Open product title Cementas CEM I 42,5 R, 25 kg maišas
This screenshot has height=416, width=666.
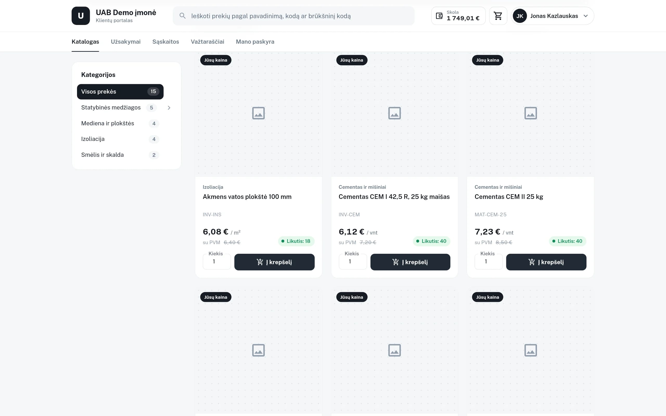(394, 197)
